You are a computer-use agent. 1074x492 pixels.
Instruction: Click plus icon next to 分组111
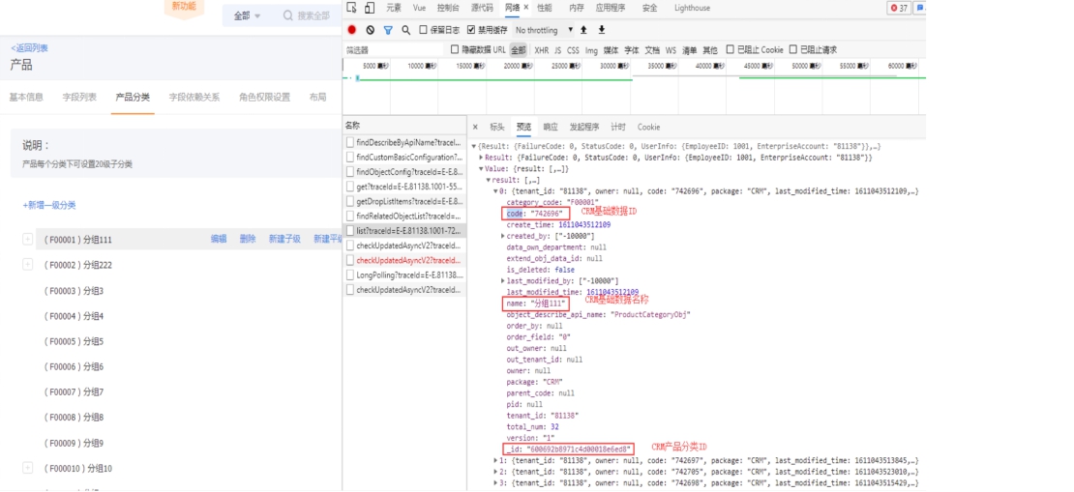click(27, 239)
